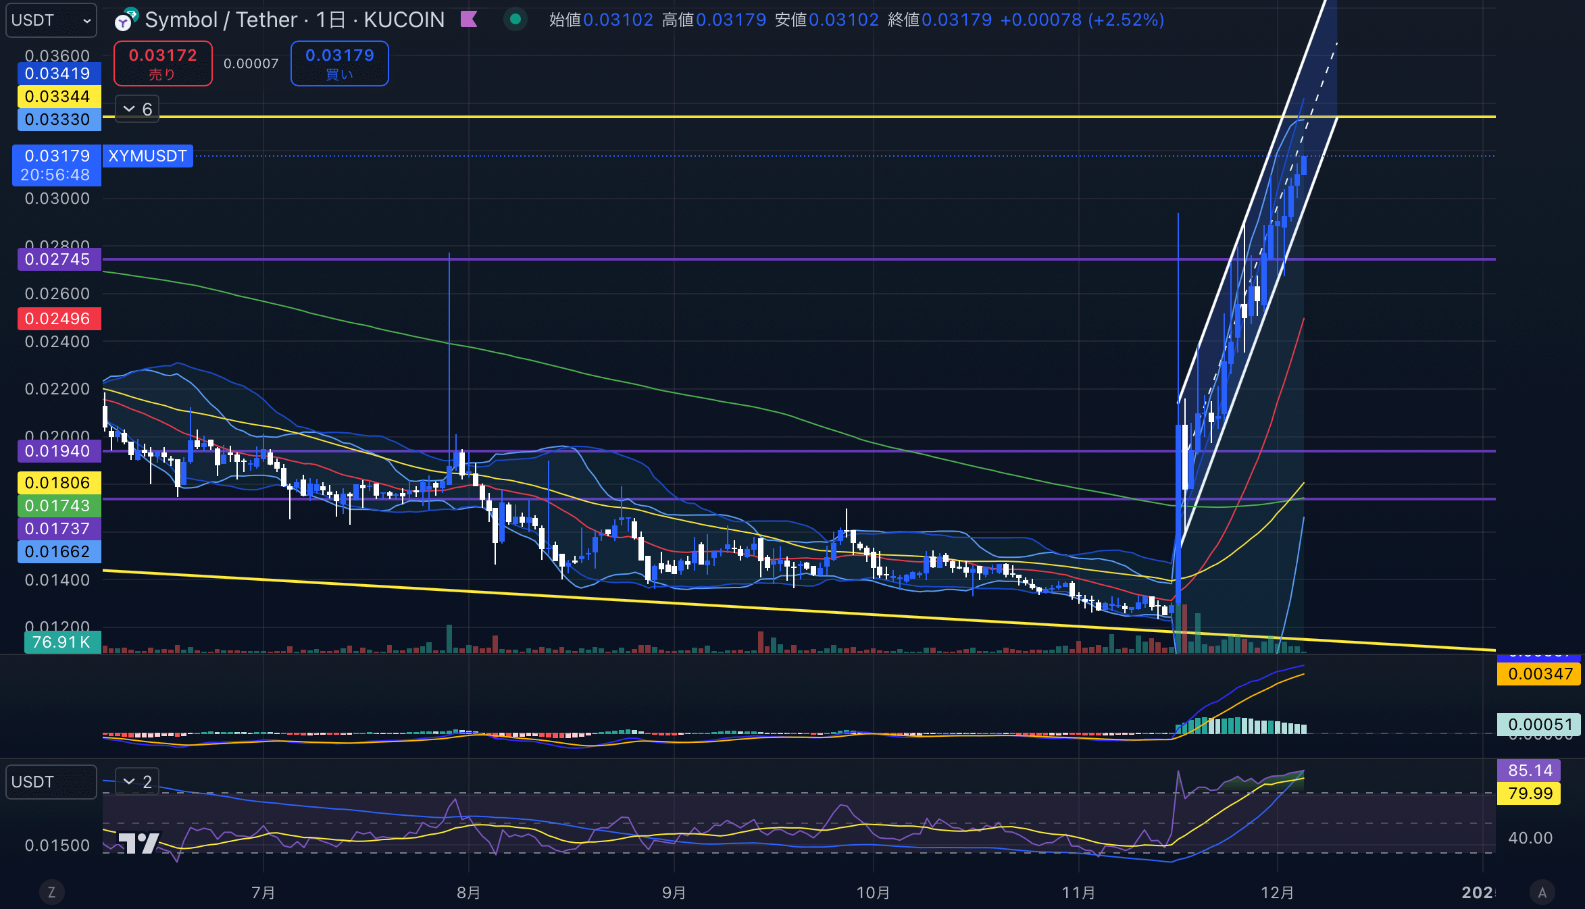Viewport: 1585px width, 909px height.
Task: Click the green 0.01743 price label
Action: [x=59, y=506]
